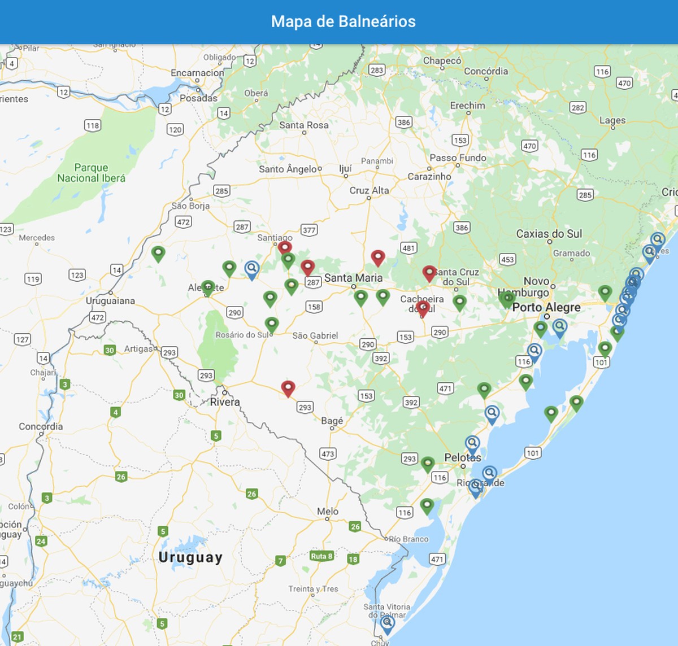Select blue magnifier marker at Santa Vitoria do Palmar
The height and width of the screenshot is (646, 678).
(x=387, y=623)
